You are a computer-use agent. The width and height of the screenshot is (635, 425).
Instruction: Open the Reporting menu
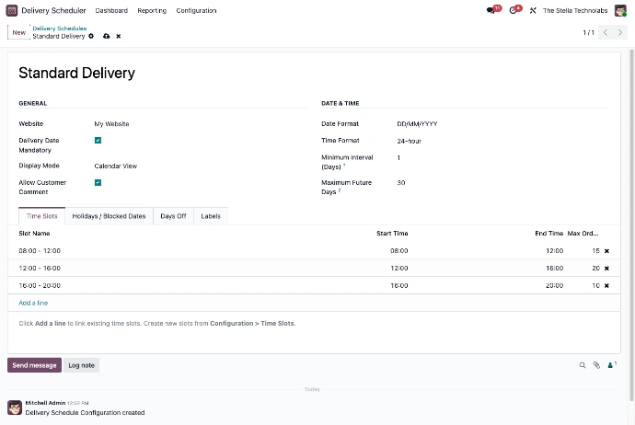(x=152, y=10)
